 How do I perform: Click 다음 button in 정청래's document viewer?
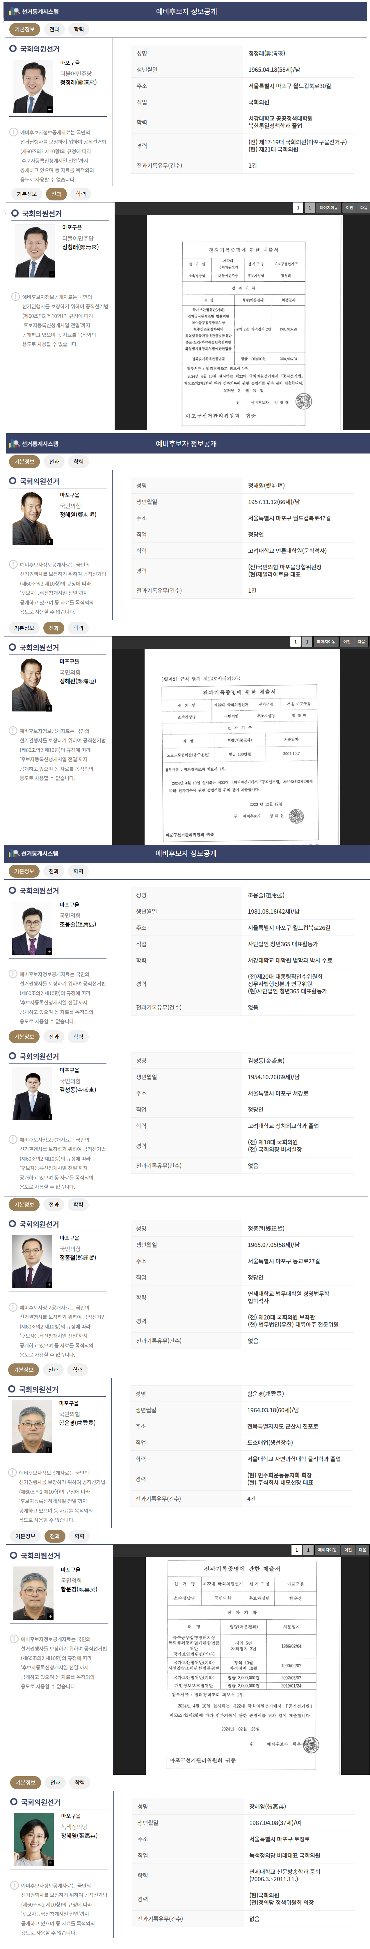pyautogui.click(x=363, y=207)
